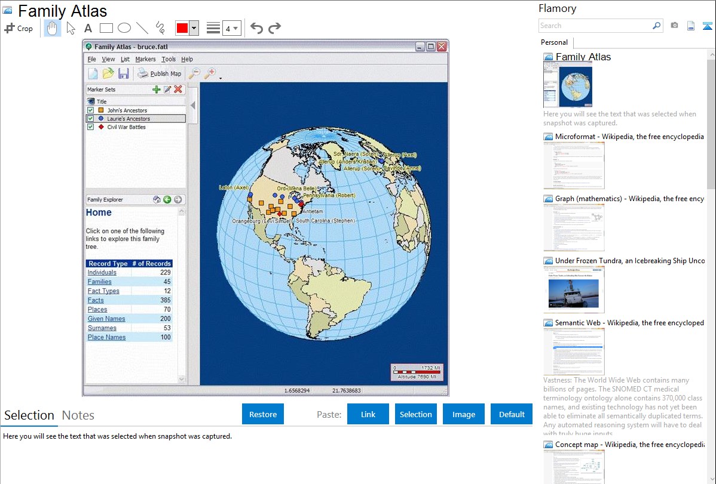
Task: Collapse the side panel arrow
Action: [193, 106]
